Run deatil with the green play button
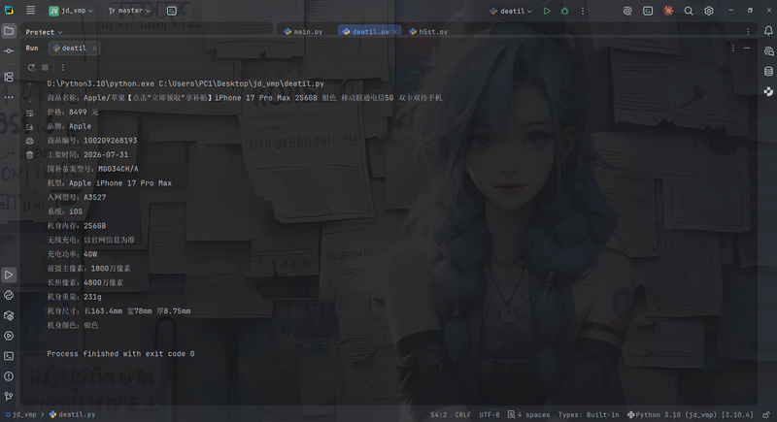The image size is (777, 422). [x=547, y=11]
